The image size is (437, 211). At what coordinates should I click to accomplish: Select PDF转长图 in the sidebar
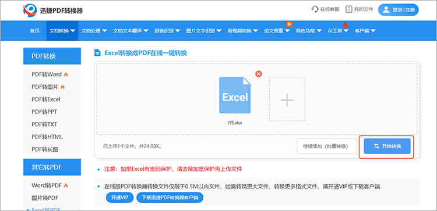tap(45, 149)
